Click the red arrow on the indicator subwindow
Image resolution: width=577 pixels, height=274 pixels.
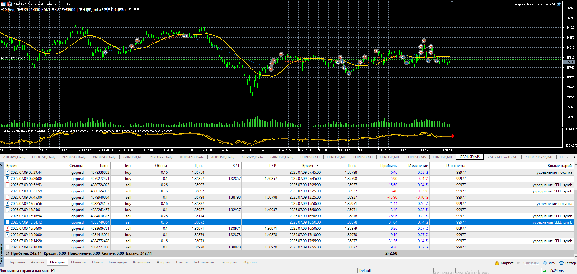coord(452,136)
